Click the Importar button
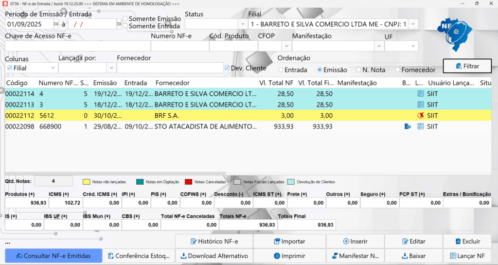This screenshot has width=498, height=265. (289, 241)
